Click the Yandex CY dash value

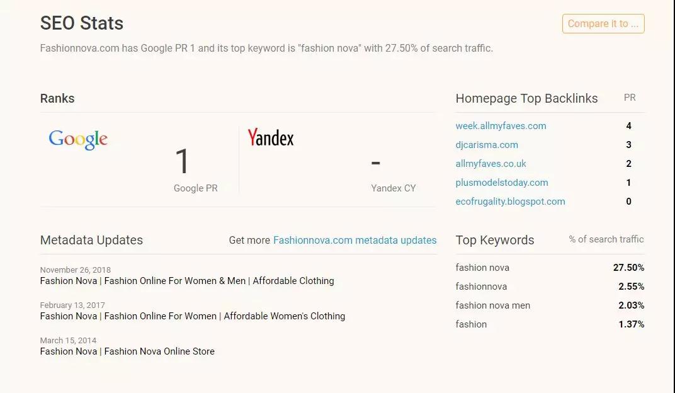tap(376, 163)
